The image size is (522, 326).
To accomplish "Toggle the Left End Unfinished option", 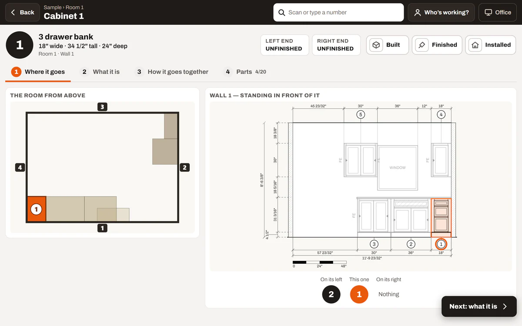I will [x=285, y=45].
